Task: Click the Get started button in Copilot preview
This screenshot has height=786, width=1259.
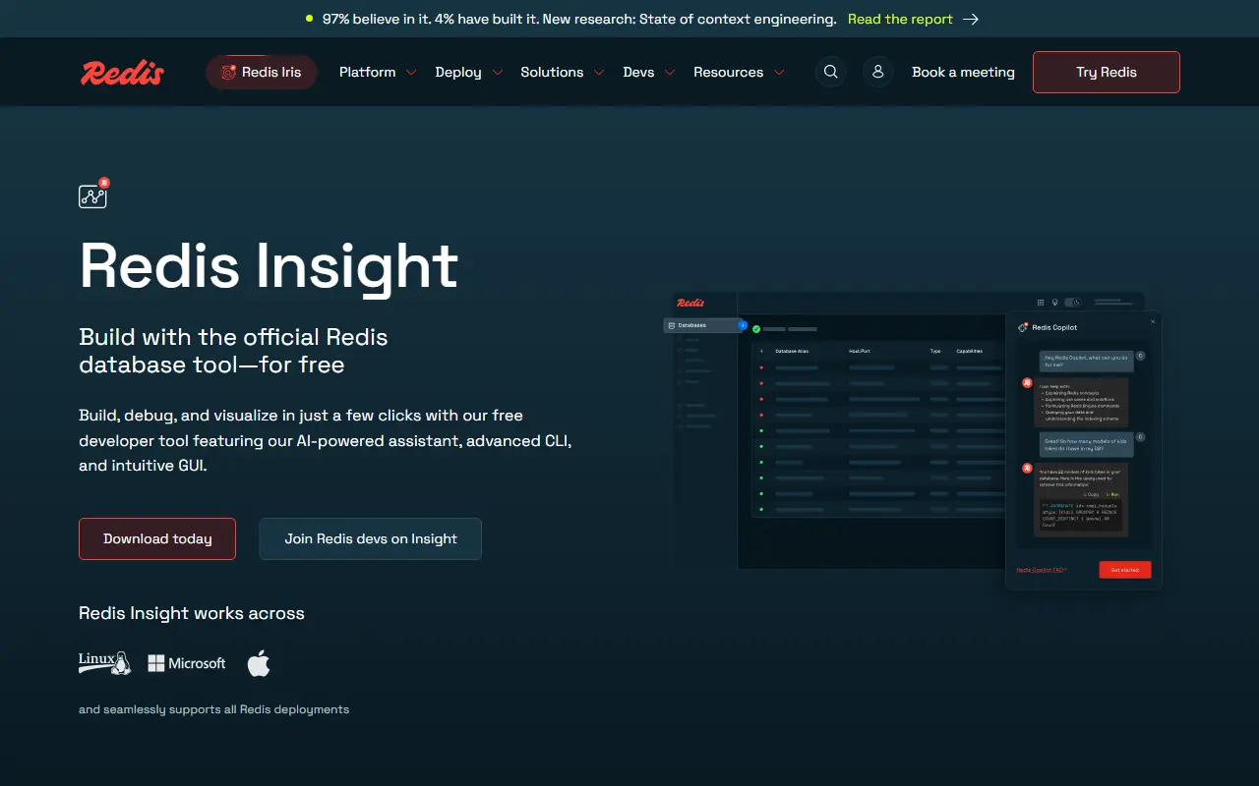Action: 1124,570
